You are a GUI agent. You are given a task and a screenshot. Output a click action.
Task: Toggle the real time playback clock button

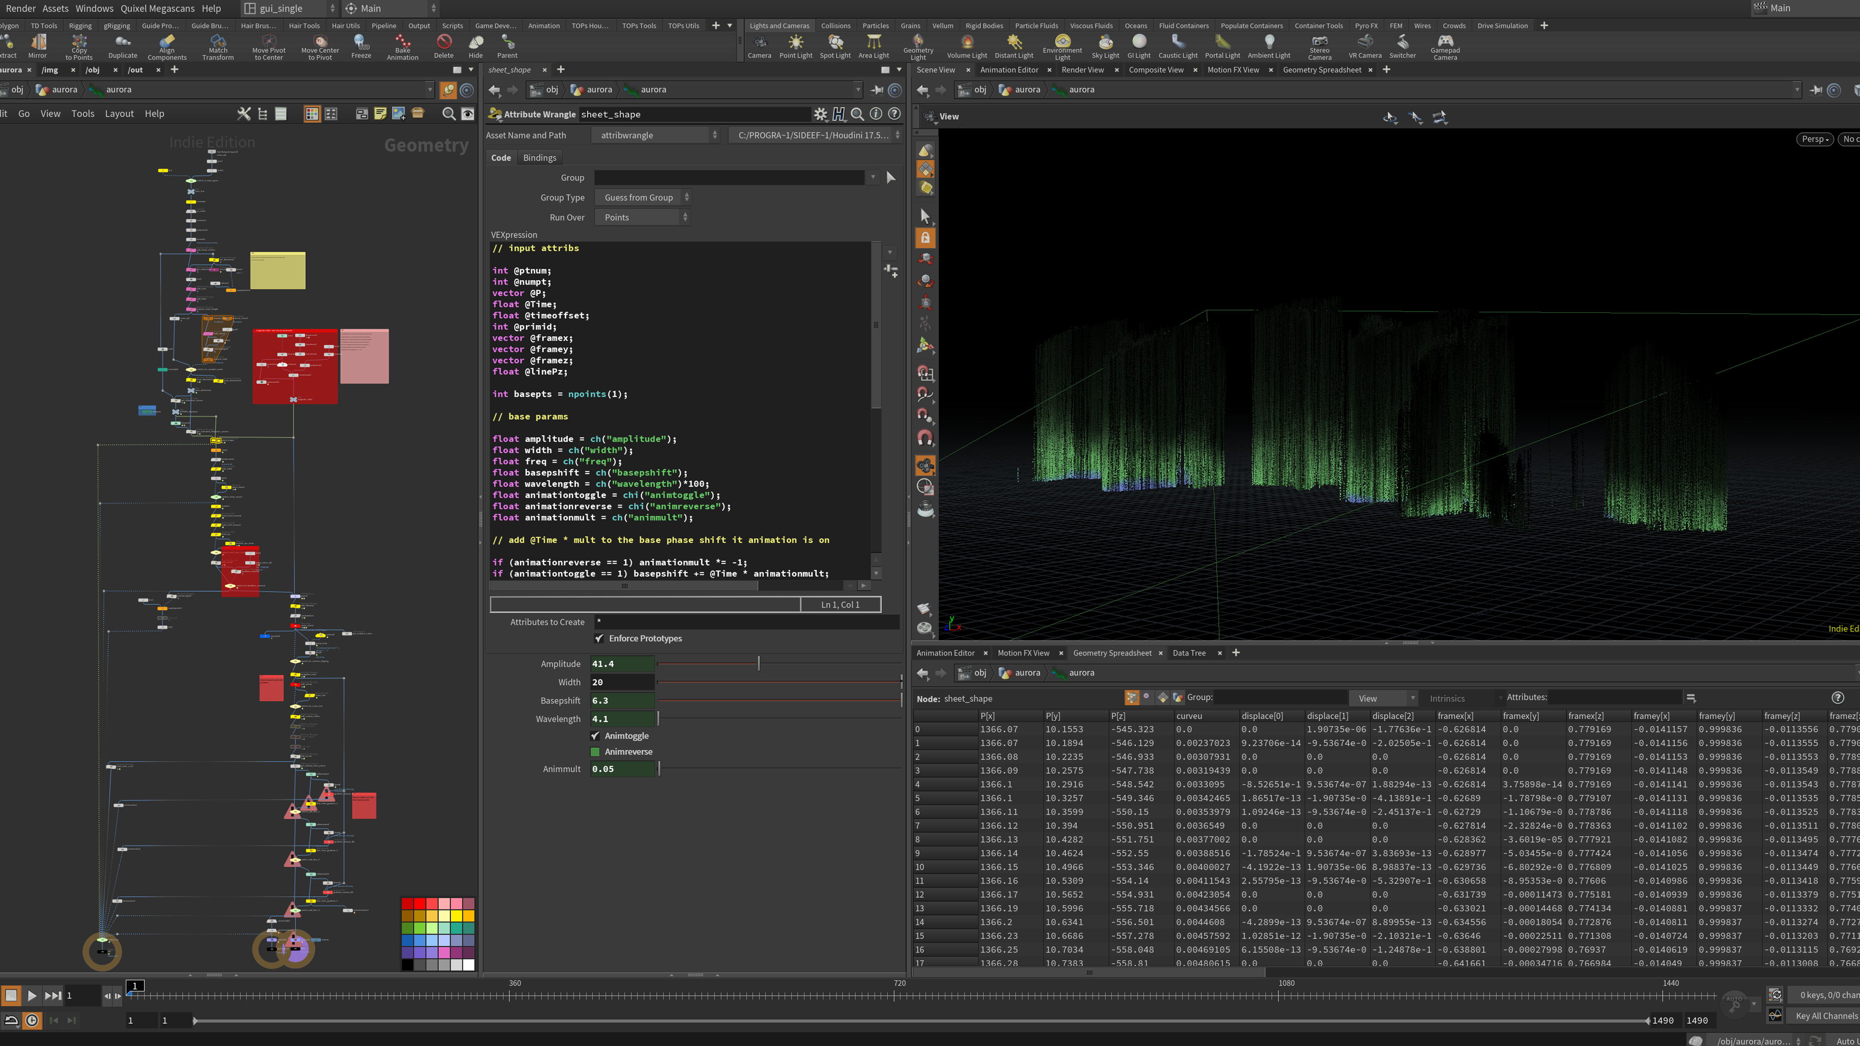coord(32,1020)
